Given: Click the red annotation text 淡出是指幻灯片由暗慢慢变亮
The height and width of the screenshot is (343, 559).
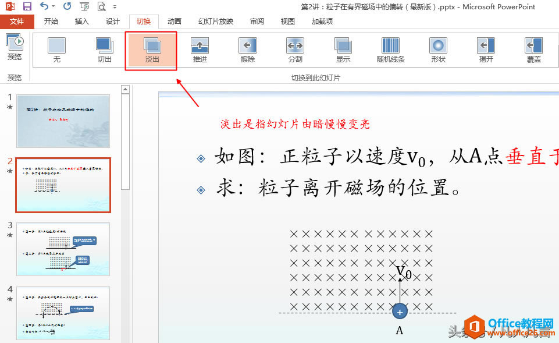Looking at the screenshot, I should click(295, 124).
